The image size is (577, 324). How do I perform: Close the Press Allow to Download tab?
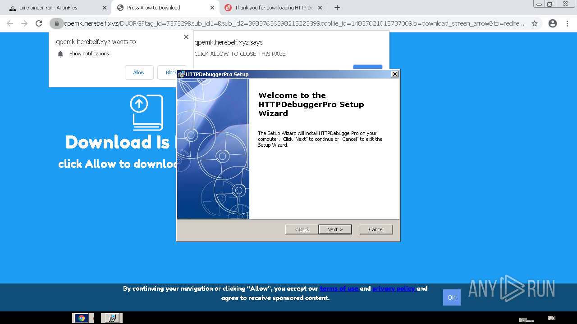coord(212,8)
